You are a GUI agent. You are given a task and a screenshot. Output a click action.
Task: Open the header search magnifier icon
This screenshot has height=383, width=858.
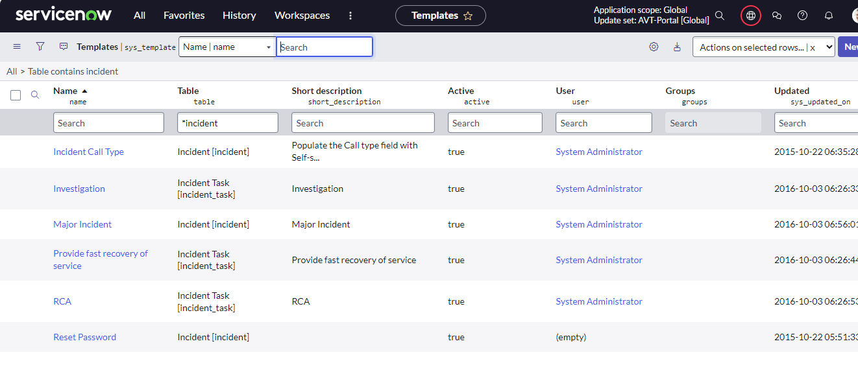720,15
